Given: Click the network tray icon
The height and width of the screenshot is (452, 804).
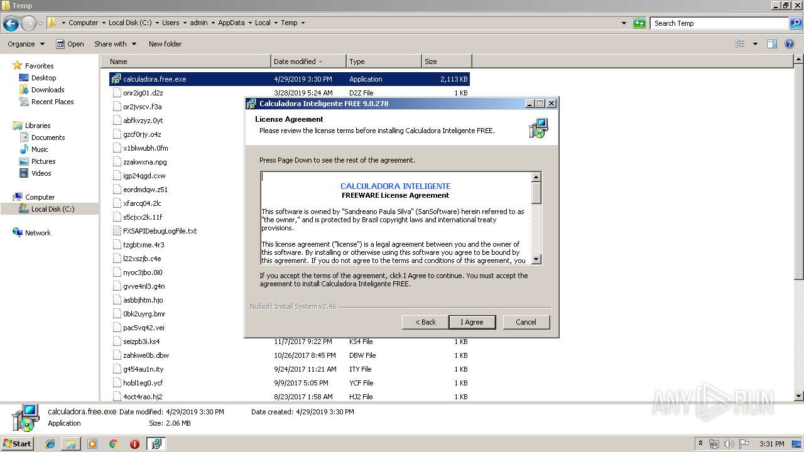Looking at the screenshot, I should [x=714, y=444].
